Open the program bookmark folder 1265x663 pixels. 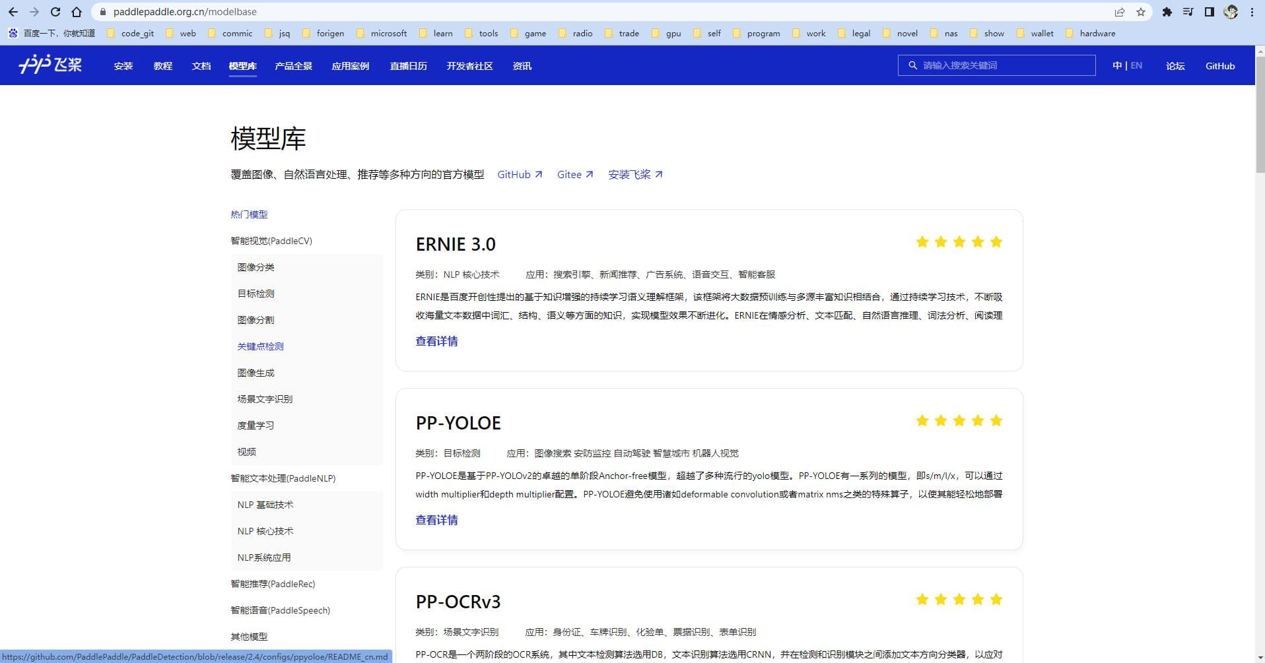757,33
